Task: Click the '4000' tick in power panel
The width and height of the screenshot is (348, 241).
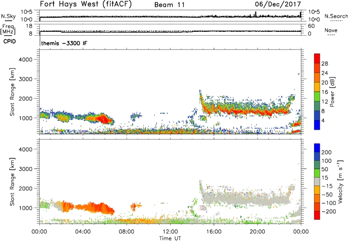Action: click(x=26, y=60)
